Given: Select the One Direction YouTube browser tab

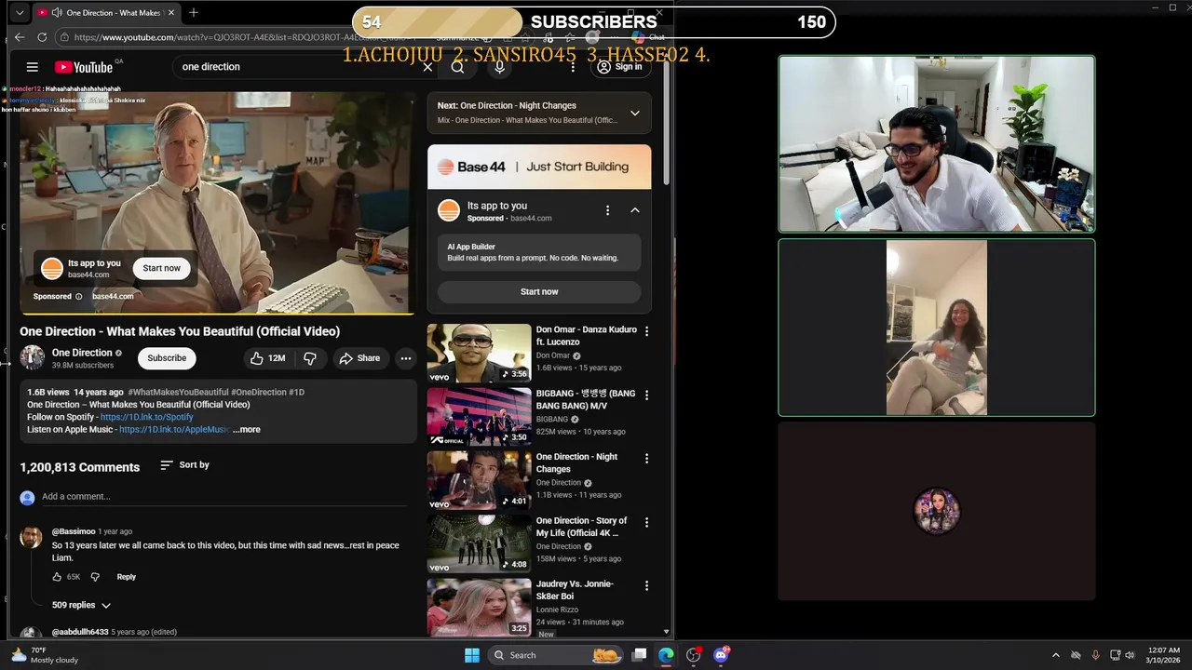Looking at the screenshot, I should pyautogui.click(x=106, y=12).
